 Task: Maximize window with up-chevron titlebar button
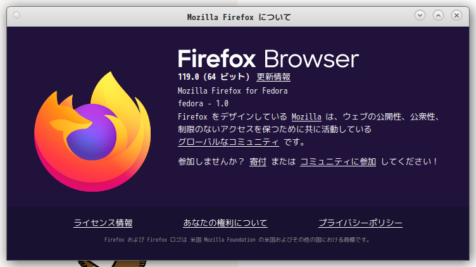click(438, 15)
